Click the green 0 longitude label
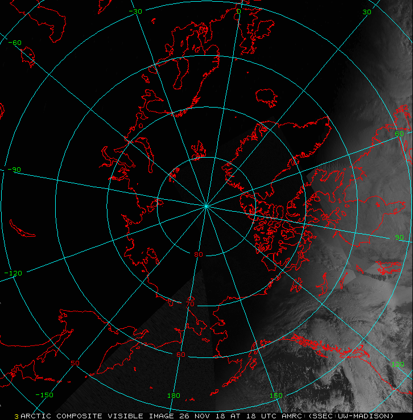 [x=239, y=11]
